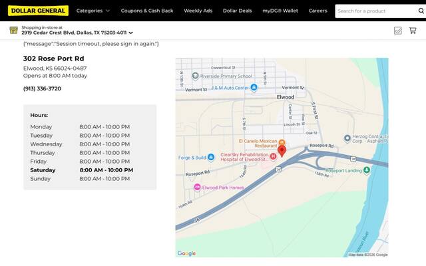This screenshot has height=266, width=426.
Task: Open the Careers page
Action: (318, 11)
